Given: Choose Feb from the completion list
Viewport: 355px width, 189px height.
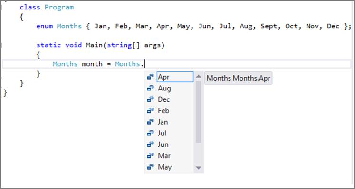Looking at the screenshot, I should point(163,111).
